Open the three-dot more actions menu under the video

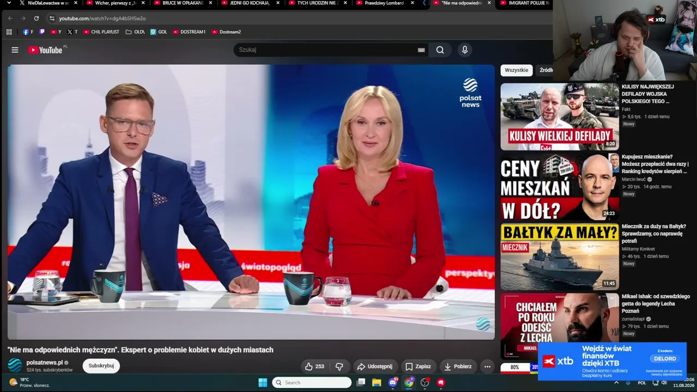[487, 366]
